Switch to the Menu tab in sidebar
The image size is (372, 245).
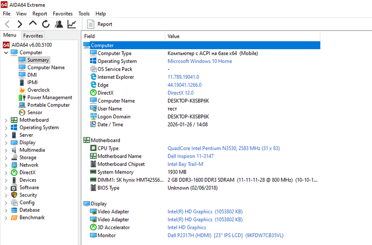click(10, 35)
